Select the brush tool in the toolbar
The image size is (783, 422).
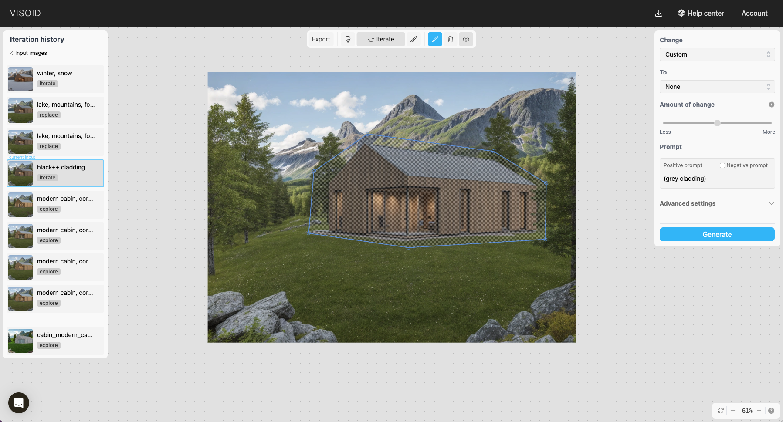point(414,39)
